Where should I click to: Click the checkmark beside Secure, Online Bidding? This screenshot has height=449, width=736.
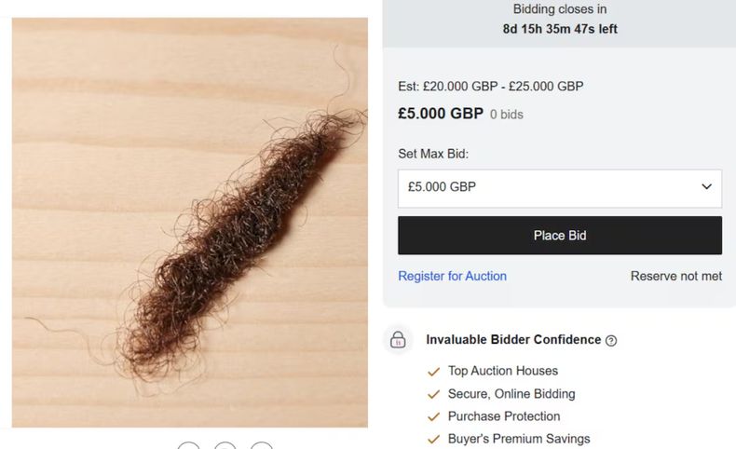coord(433,394)
